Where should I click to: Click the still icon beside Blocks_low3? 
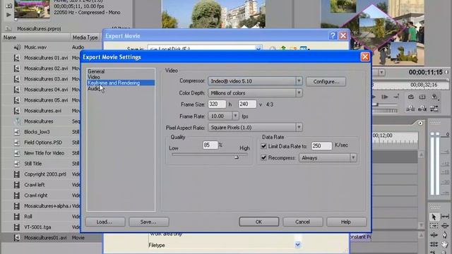(17, 132)
